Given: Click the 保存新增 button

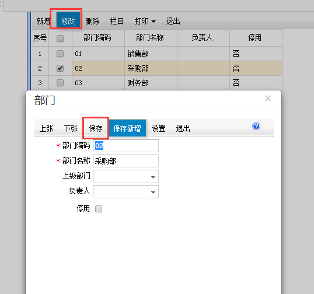Looking at the screenshot, I should tap(127, 128).
